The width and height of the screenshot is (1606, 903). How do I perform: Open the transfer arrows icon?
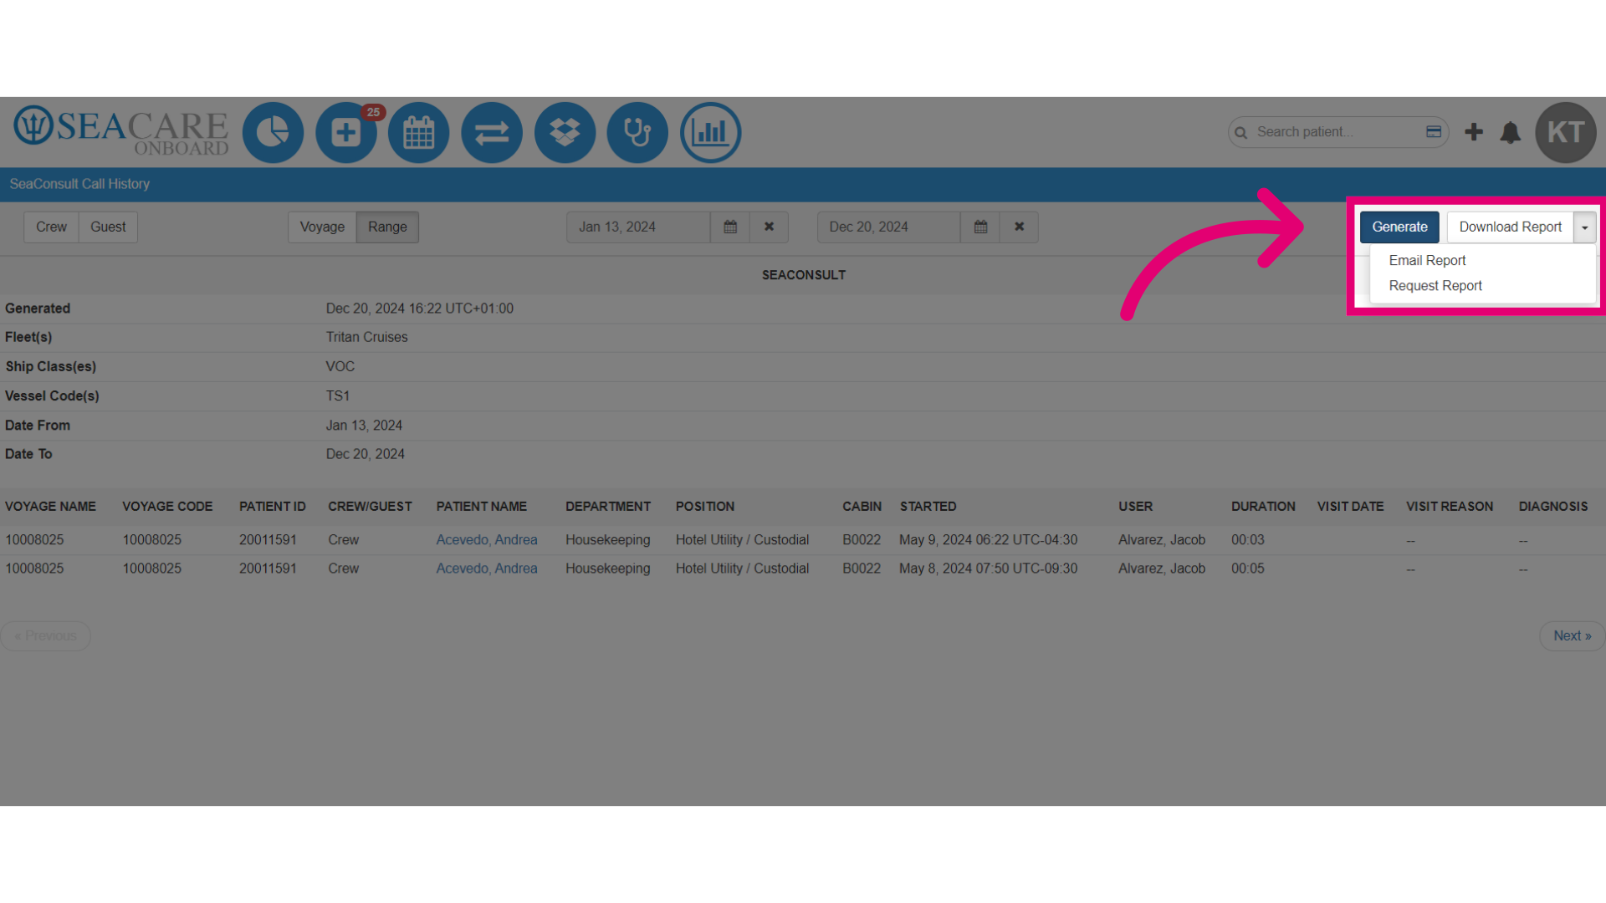pyautogui.click(x=492, y=132)
